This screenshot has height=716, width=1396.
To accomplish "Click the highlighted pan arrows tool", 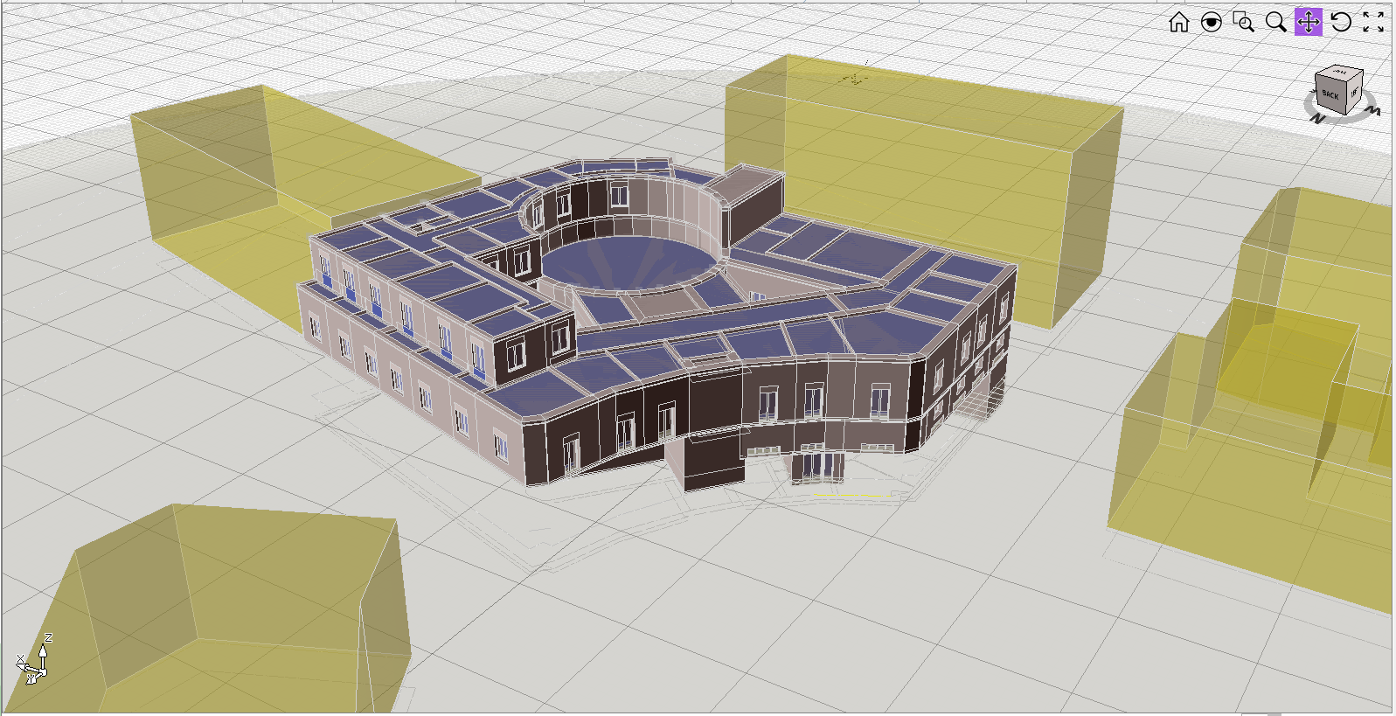I will tap(1308, 22).
